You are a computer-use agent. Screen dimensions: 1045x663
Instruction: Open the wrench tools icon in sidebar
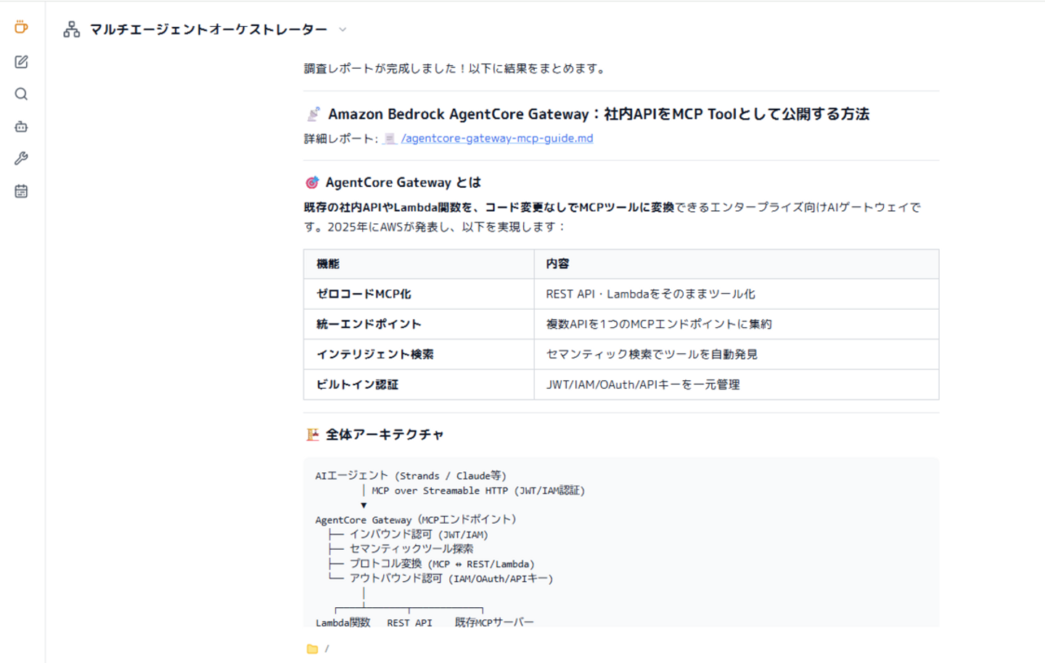point(21,159)
